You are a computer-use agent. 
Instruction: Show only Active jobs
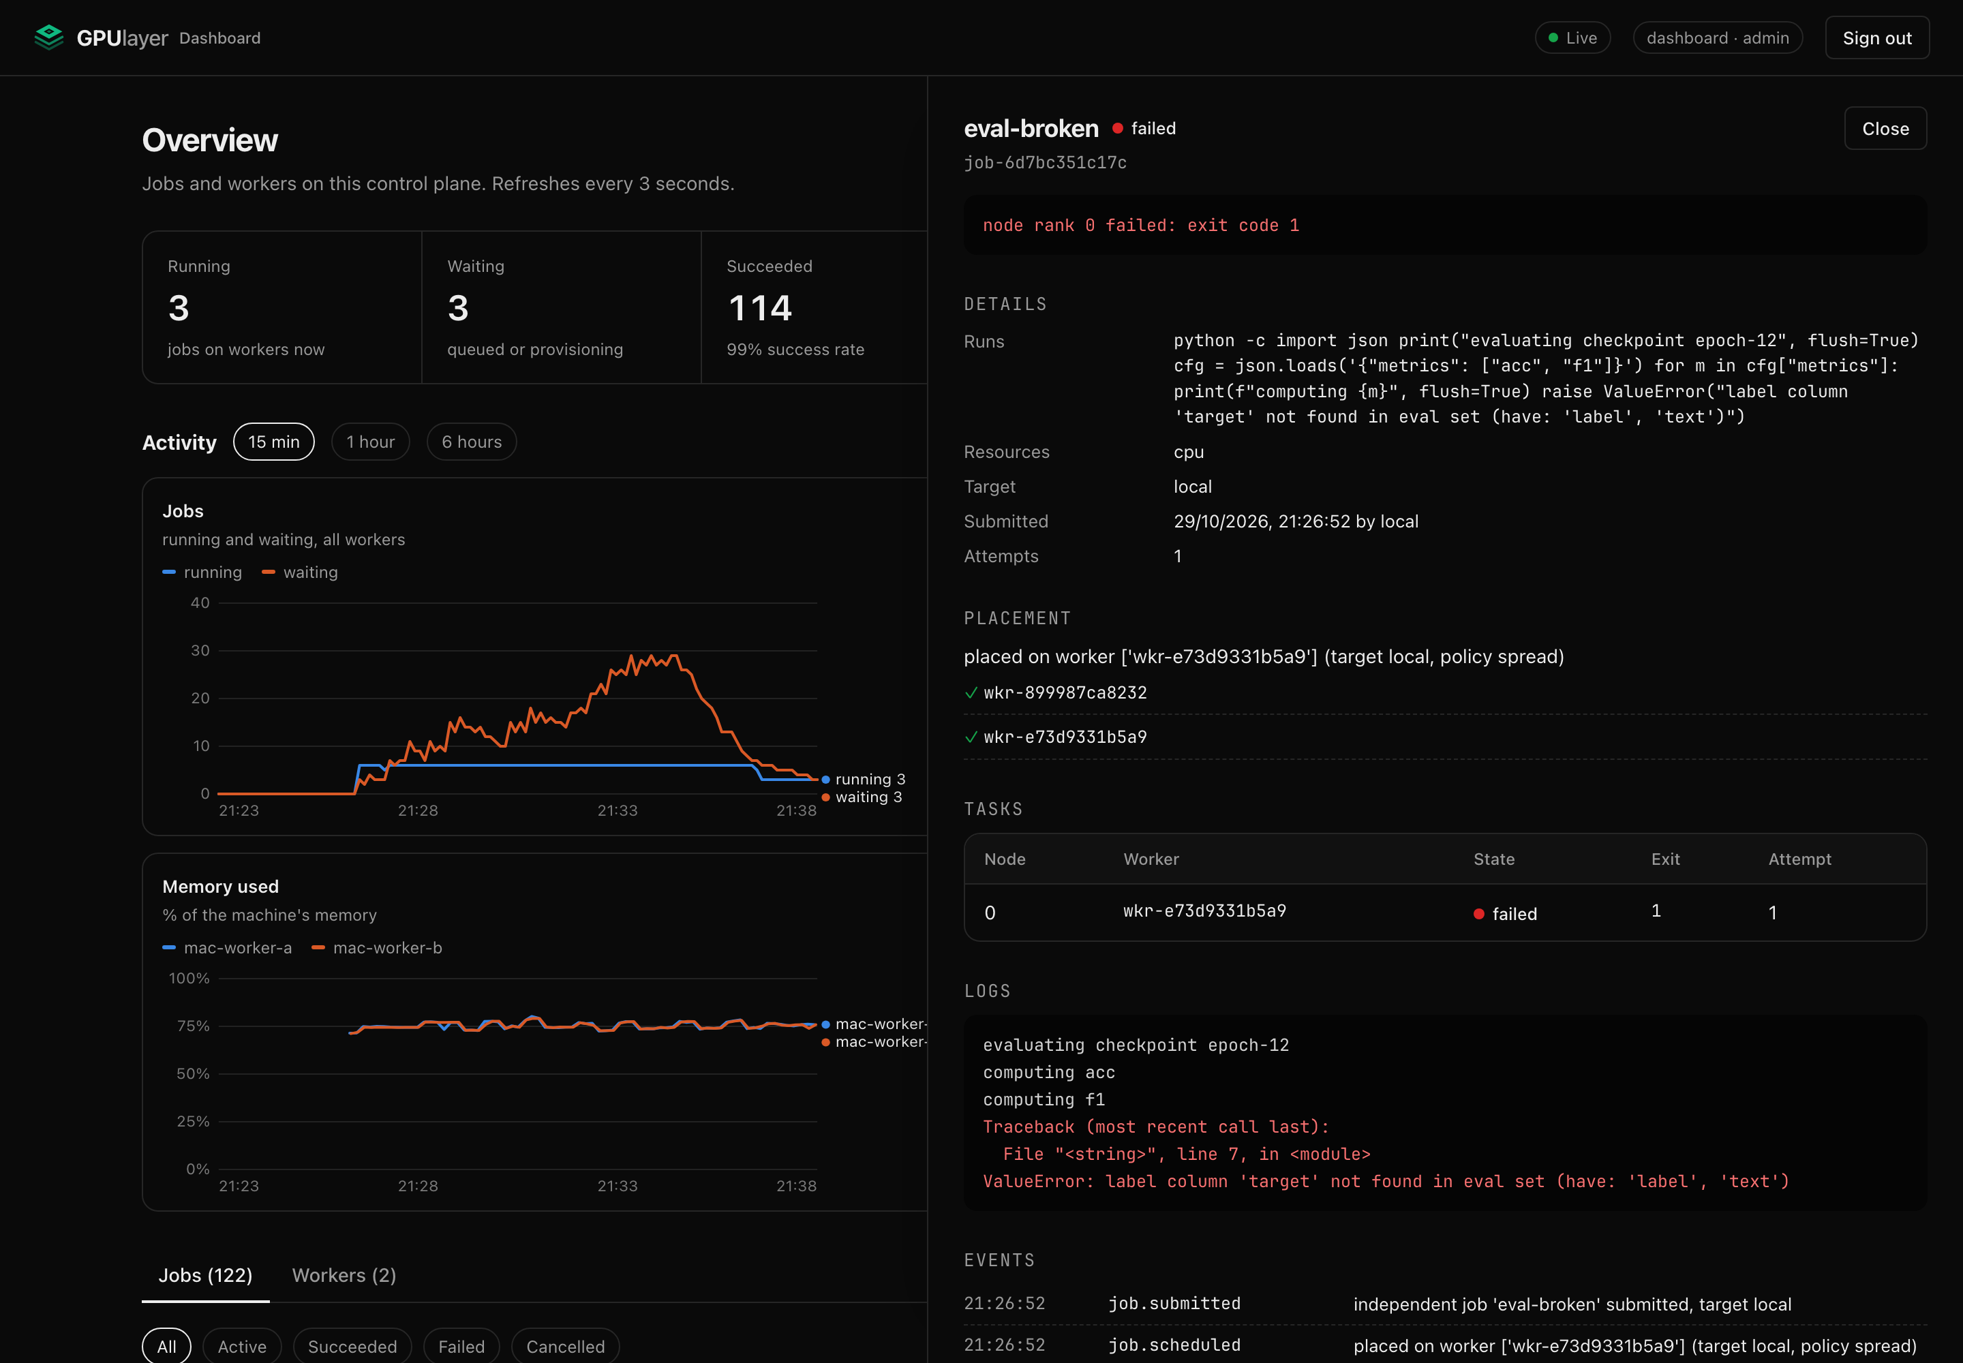pyautogui.click(x=242, y=1346)
